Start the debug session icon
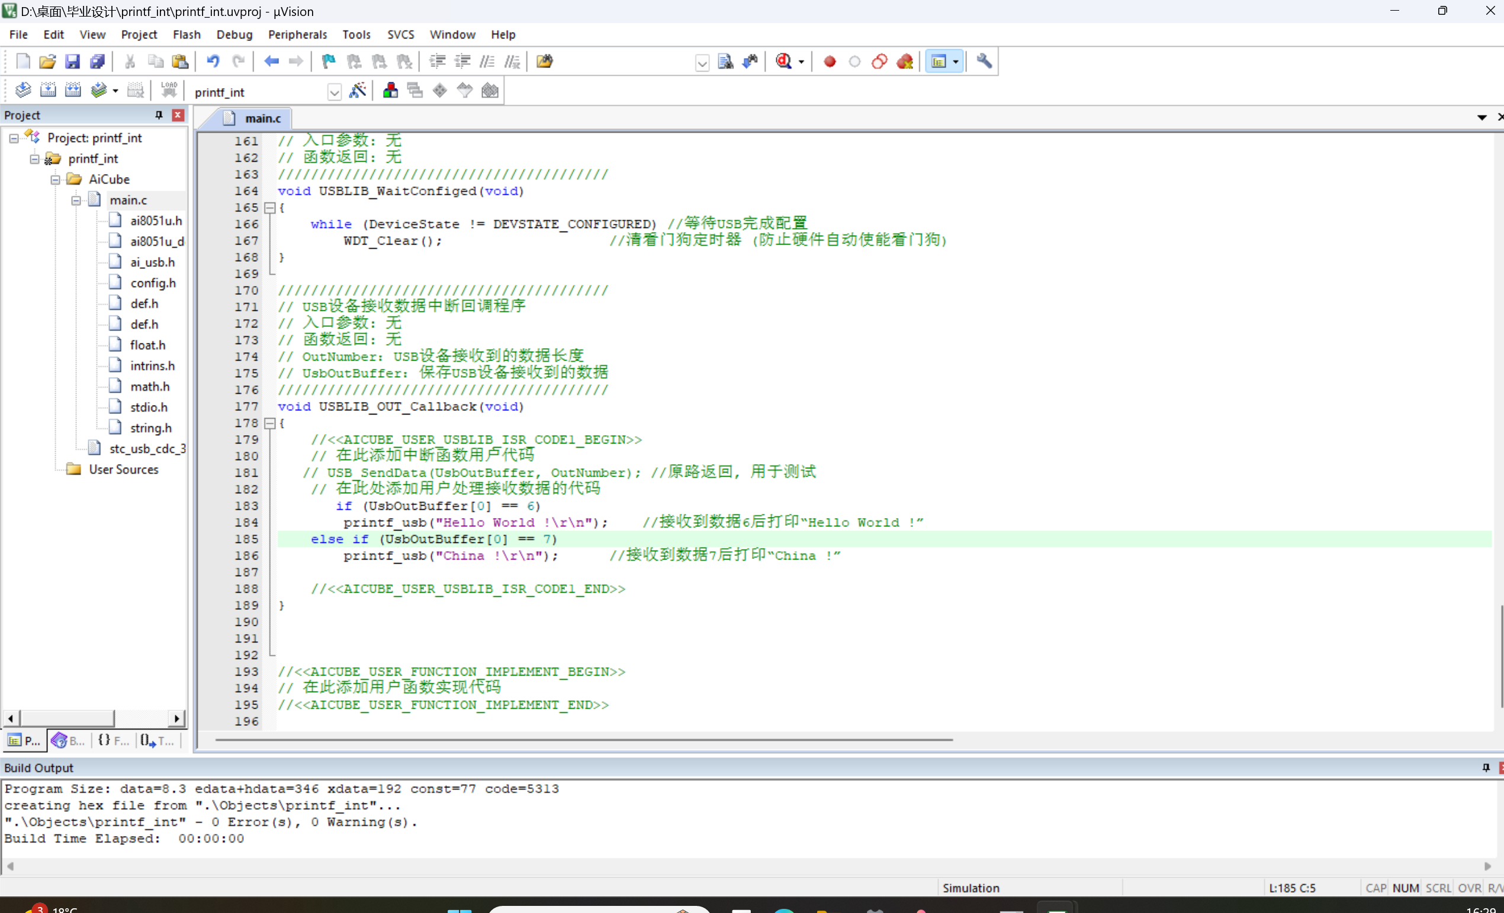This screenshot has width=1504, height=913. [785, 62]
